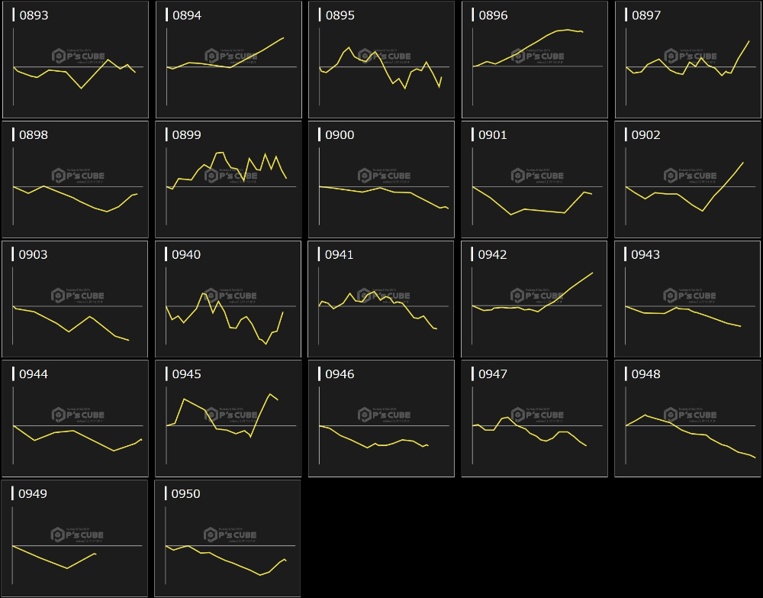Open the 0901 graph panel
763x598 pixels.
534,179
